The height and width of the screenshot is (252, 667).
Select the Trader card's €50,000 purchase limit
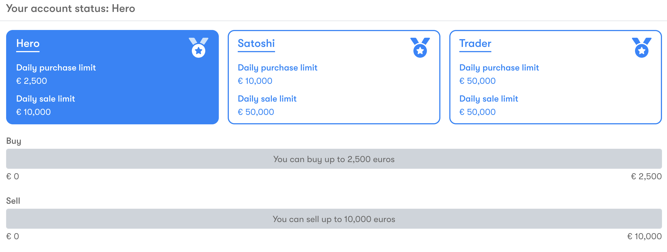(477, 81)
